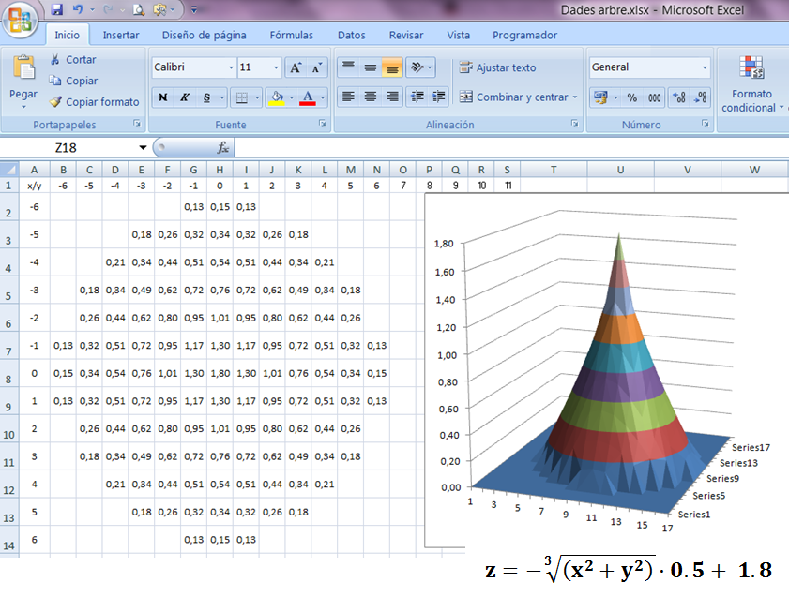Switch to the Fórmulas tab

pyautogui.click(x=292, y=36)
